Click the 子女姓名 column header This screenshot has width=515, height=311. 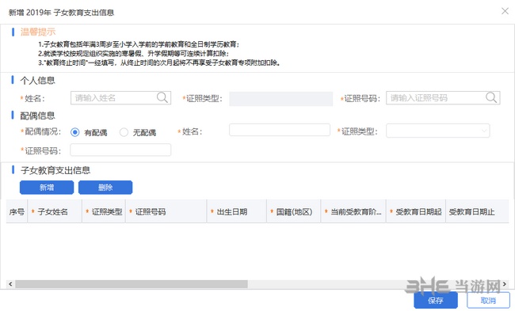55,211
